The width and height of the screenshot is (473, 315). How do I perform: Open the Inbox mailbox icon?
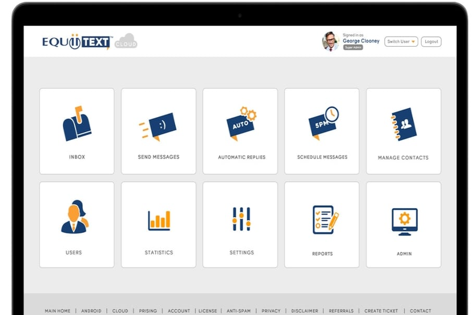pos(77,124)
